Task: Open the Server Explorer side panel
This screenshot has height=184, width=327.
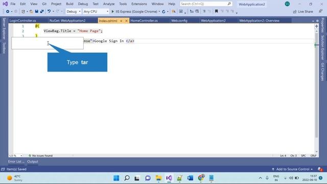Action: (4, 29)
